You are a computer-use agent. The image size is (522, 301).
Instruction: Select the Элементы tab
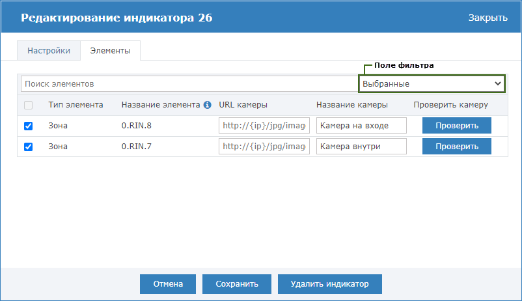(110, 50)
